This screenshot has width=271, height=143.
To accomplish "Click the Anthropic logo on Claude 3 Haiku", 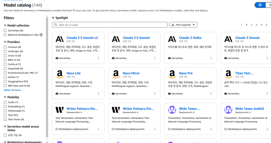I will [x=172, y=39].
